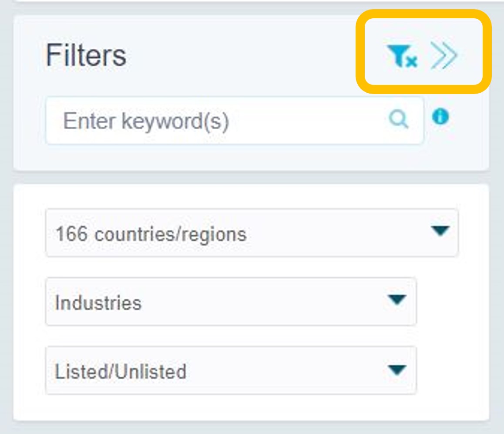Expand the Industries dropdown arrow
This screenshot has width=504, height=434.
coord(397,299)
